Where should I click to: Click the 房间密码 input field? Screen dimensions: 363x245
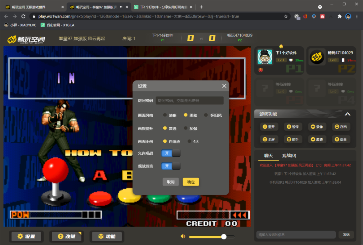[x=190, y=101]
